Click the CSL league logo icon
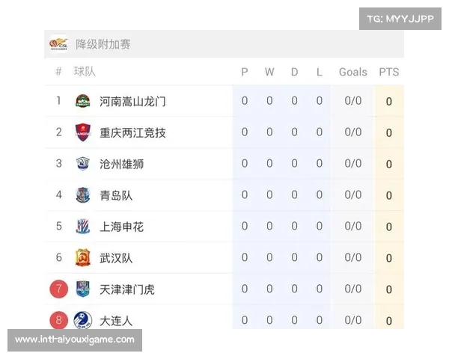 pyautogui.click(x=58, y=44)
